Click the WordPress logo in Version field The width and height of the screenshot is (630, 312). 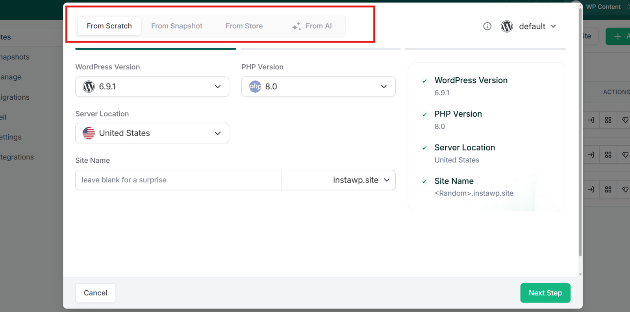[89, 87]
